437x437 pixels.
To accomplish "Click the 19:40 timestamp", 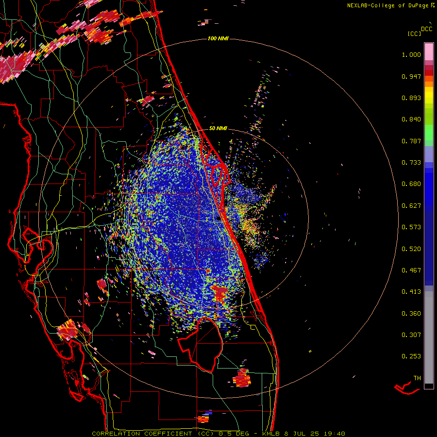I will click(335, 434).
